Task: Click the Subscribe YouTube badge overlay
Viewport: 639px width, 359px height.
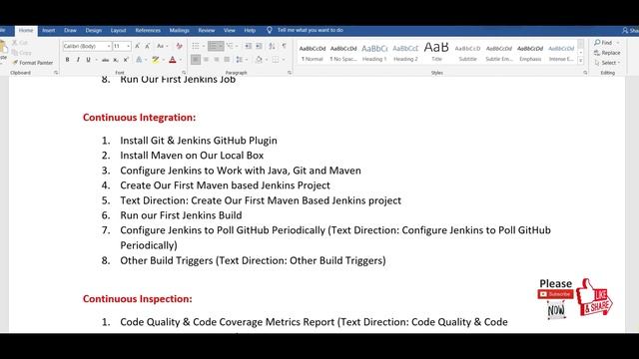Action: click(555, 294)
